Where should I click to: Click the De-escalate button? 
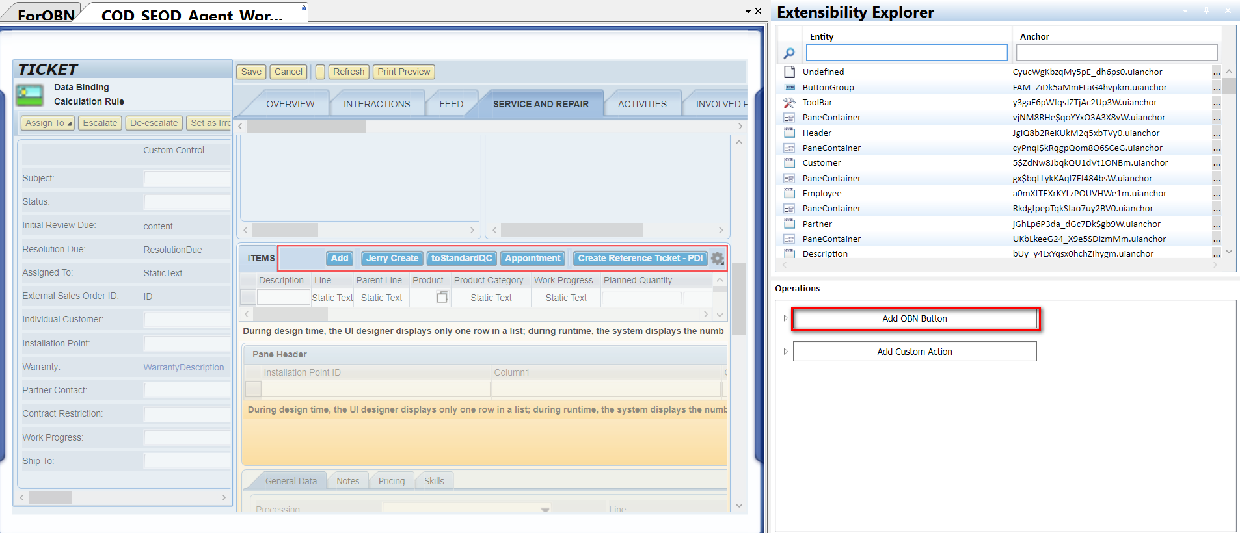point(154,123)
